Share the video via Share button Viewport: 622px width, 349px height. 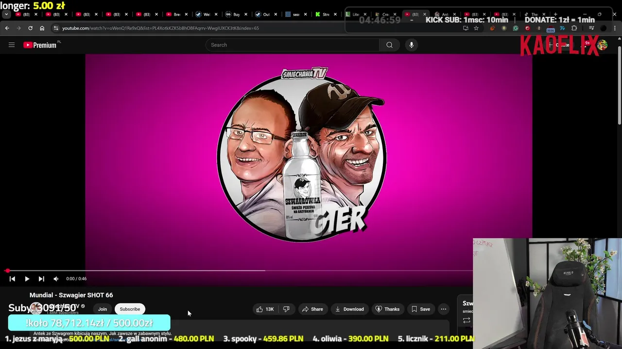tap(312, 309)
